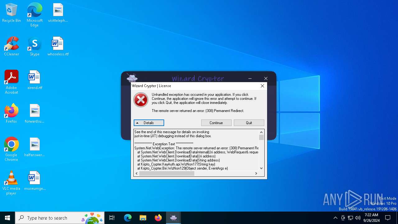Launch Firefox from desktop shortcut

pos(12,114)
